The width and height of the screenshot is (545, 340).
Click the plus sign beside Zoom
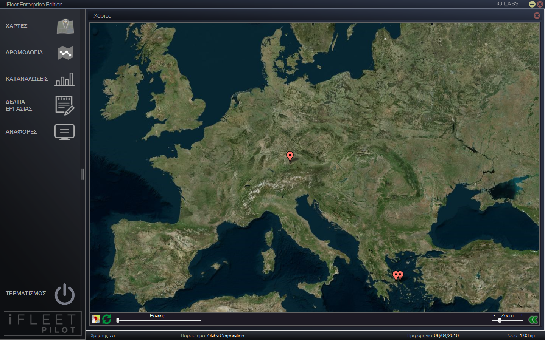[x=522, y=315]
